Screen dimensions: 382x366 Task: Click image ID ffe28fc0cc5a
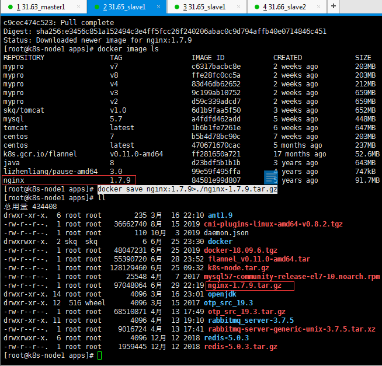tap(216, 75)
